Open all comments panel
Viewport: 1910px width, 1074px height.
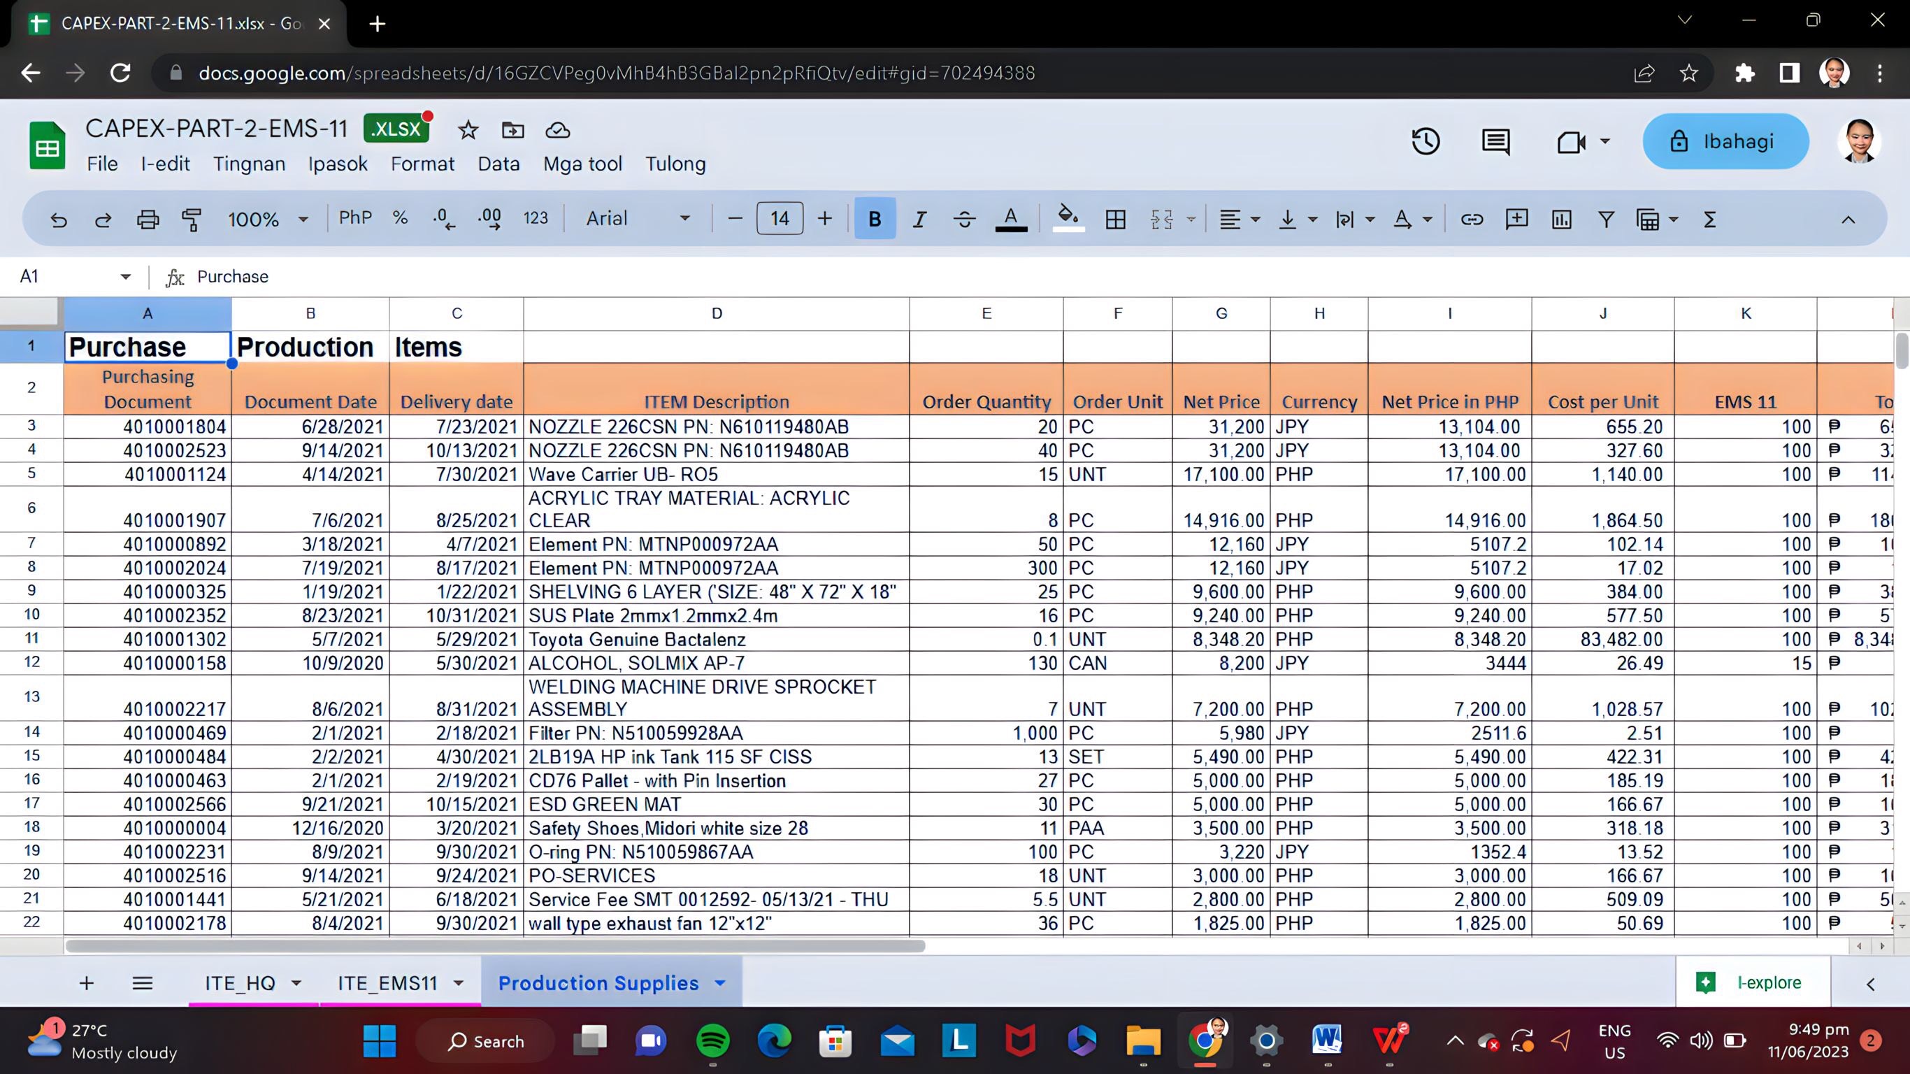point(1495,141)
